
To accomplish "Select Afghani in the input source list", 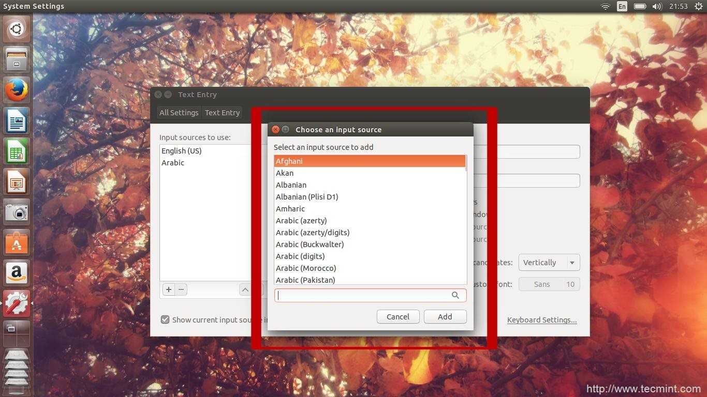I will [x=370, y=161].
